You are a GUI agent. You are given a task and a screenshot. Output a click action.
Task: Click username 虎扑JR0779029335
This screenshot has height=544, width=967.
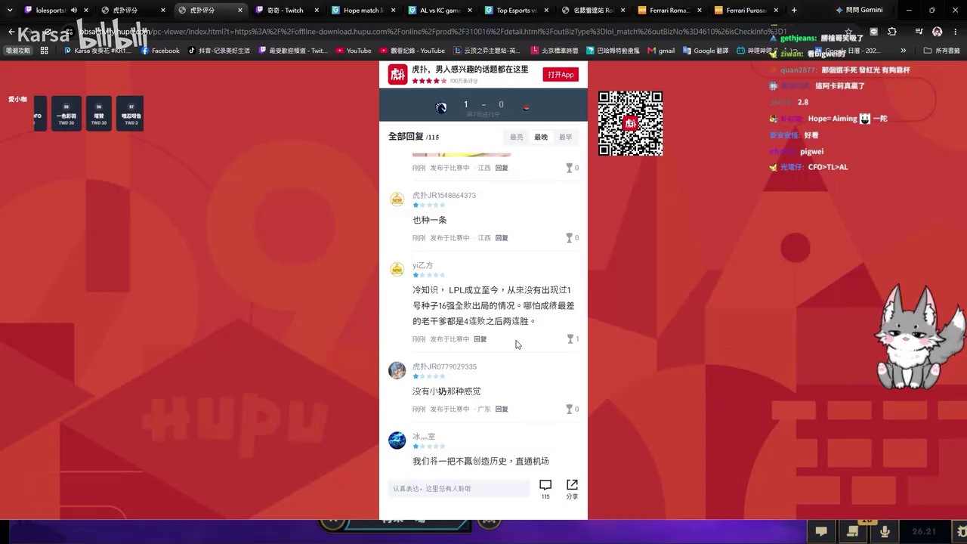tap(444, 366)
